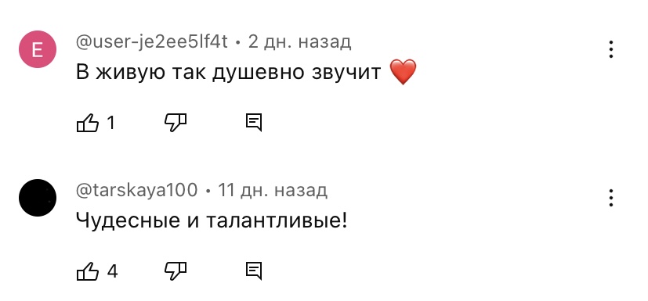Click the like count '1'
Viewport: 648px width, 301px height.
point(110,123)
